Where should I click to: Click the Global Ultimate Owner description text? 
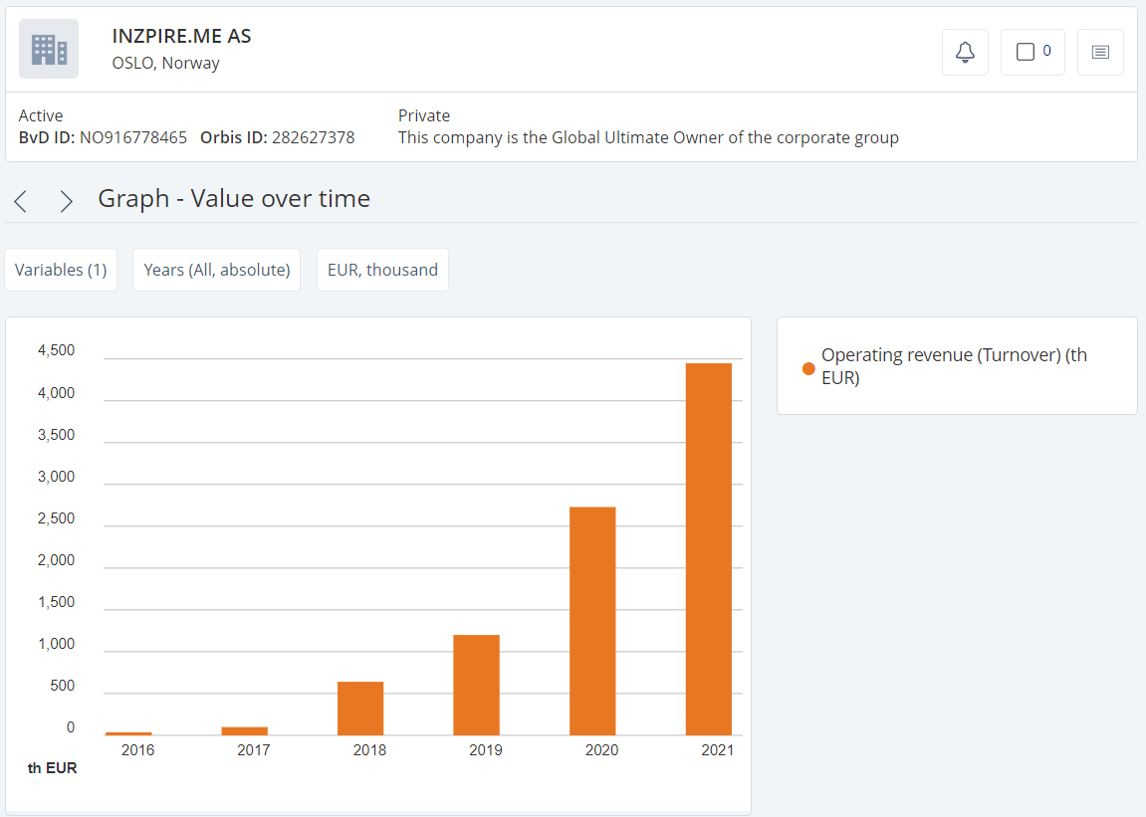(648, 137)
